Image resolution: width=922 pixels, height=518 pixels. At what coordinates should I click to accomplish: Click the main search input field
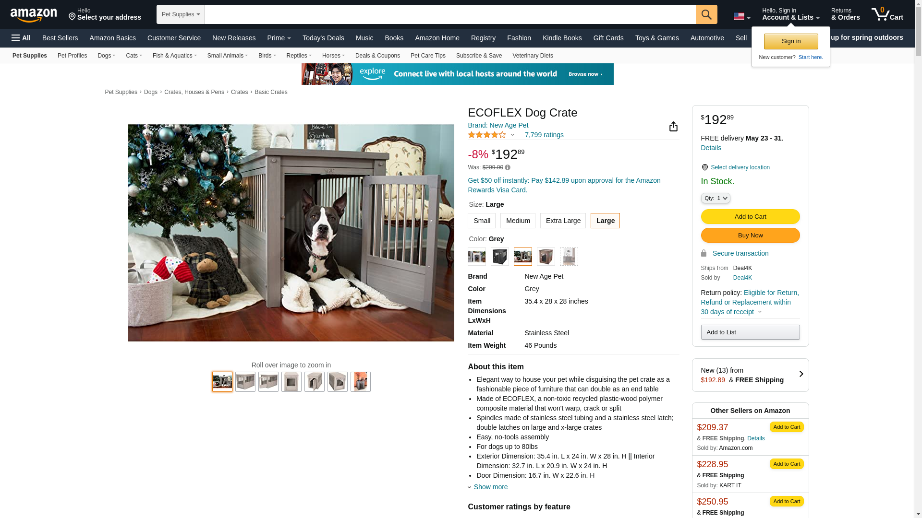(x=450, y=14)
